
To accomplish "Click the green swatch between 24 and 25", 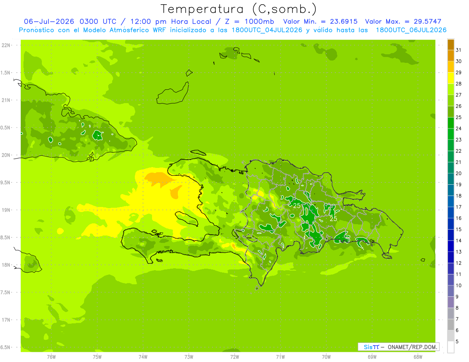I will 451,123.
